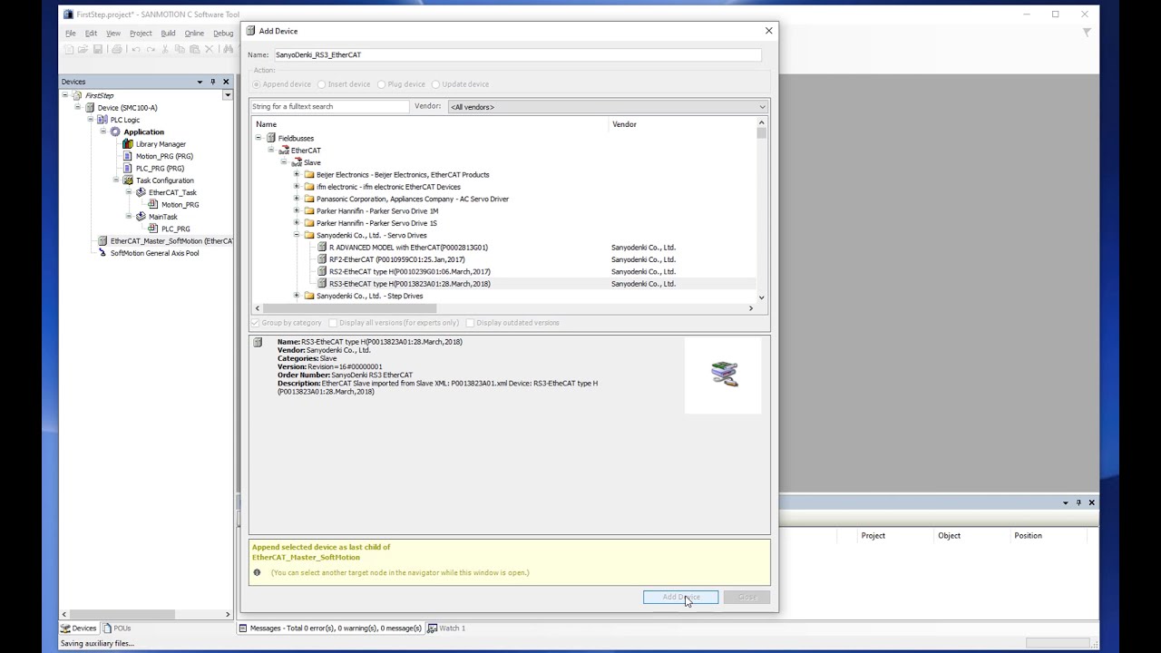Select the Insert device radio button

coord(322,84)
